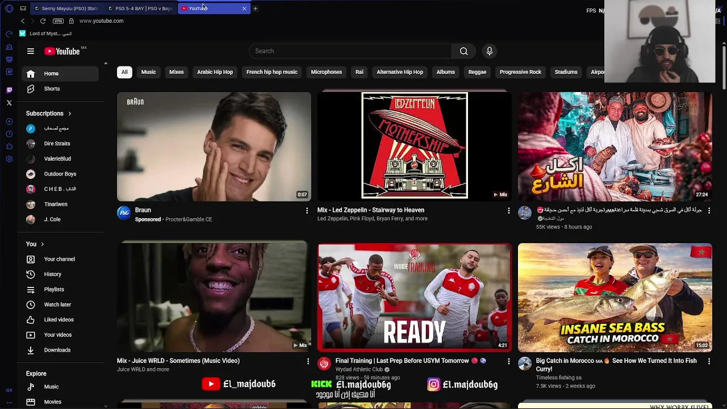Select the Arabic Hip Hop chip

pos(215,72)
